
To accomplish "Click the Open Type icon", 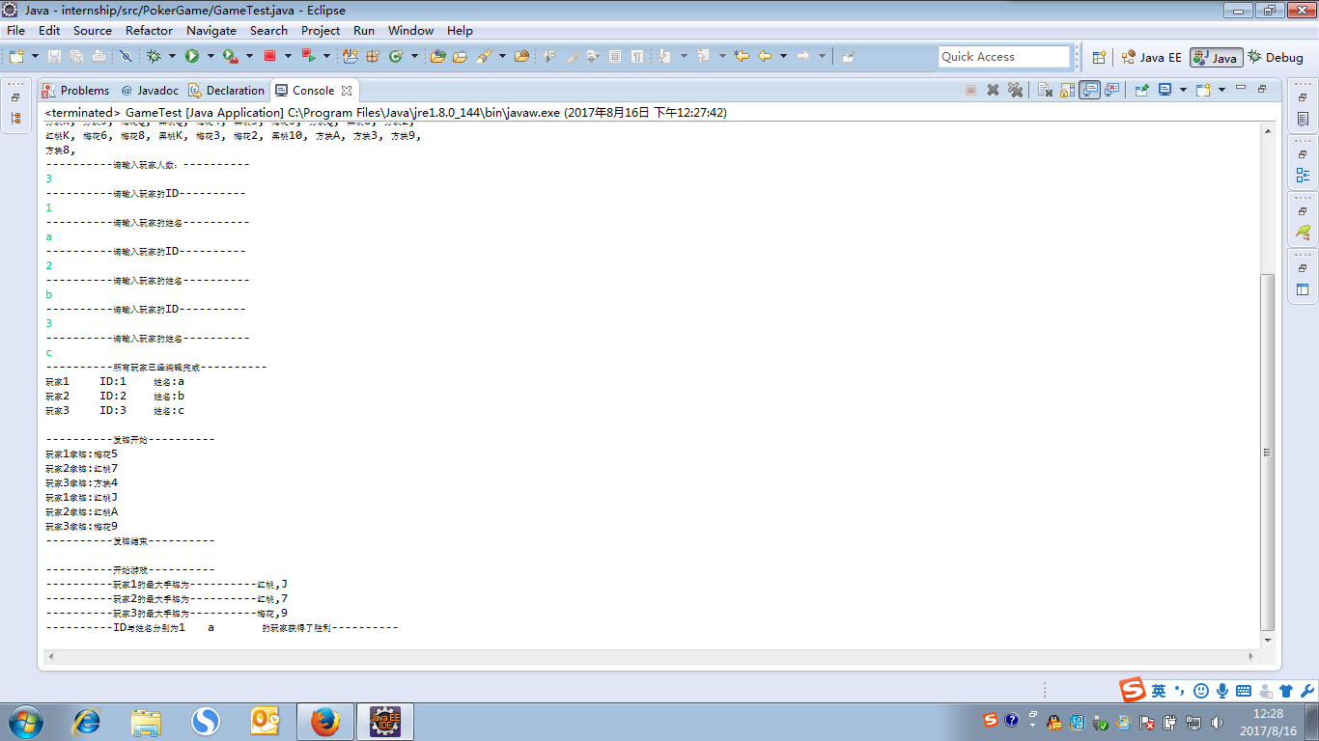I will point(437,57).
